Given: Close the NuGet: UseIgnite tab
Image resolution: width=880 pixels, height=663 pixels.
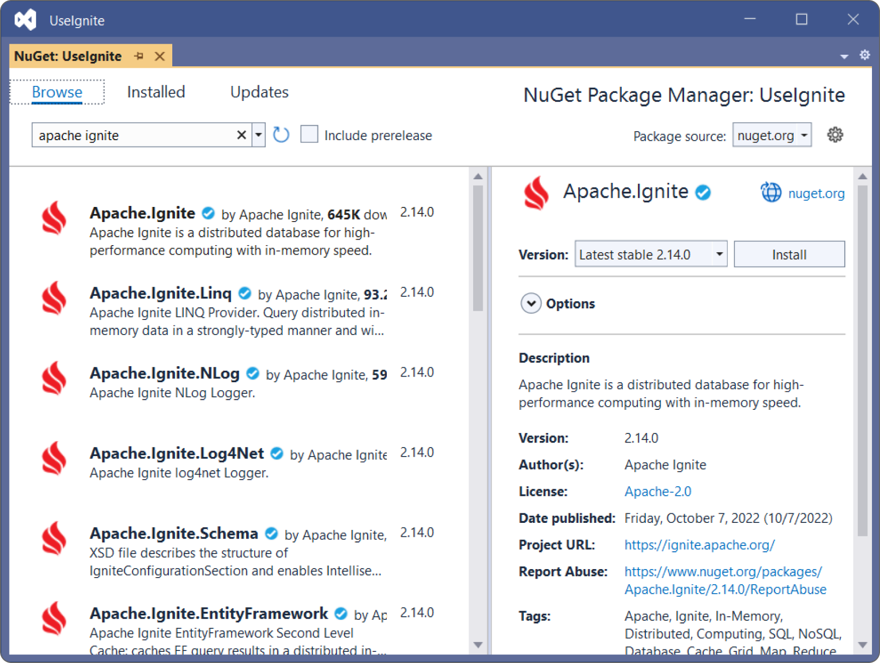Looking at the screenshot, I should pos(160,56).
